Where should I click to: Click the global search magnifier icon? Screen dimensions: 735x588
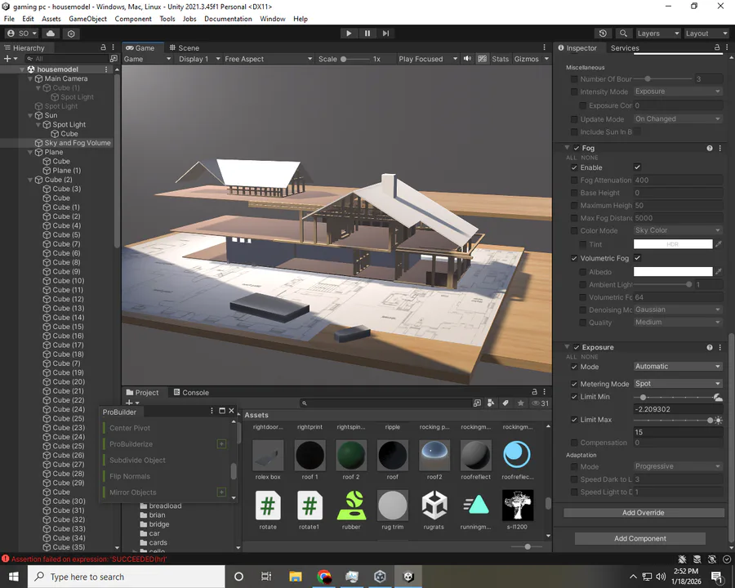[623, 33]
